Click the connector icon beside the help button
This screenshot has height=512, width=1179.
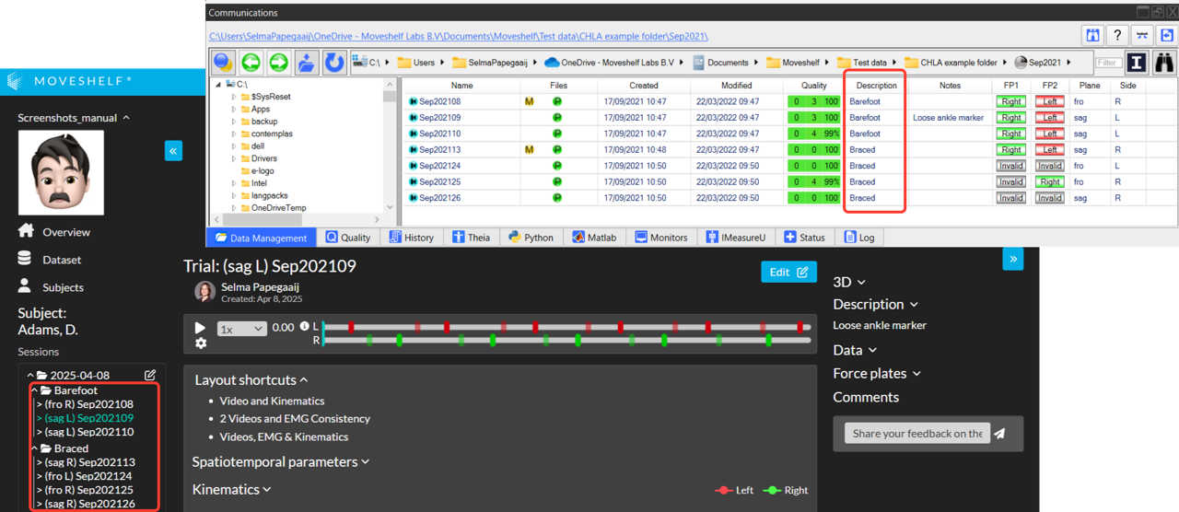click(x=1142, y=35)
